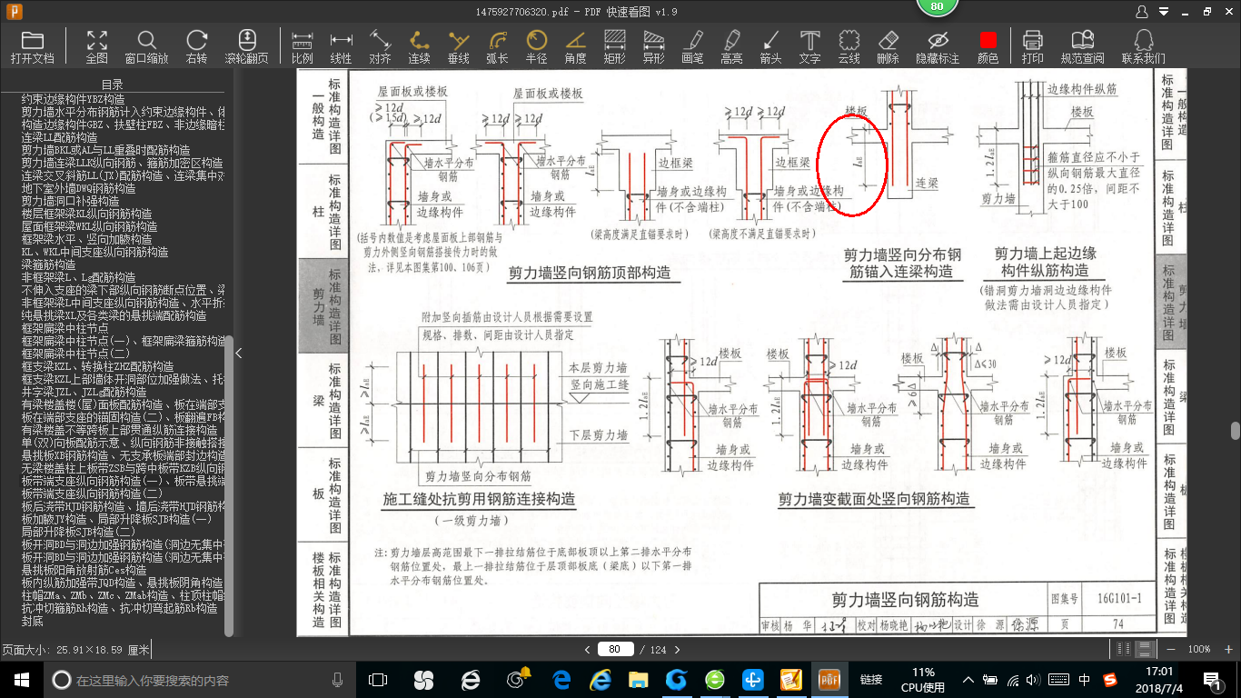This screenshot has height=698, width=1241.
Task: Open 井字梁JZL、JZLg配筋构造 outline entry
Action: click(84, 392)
